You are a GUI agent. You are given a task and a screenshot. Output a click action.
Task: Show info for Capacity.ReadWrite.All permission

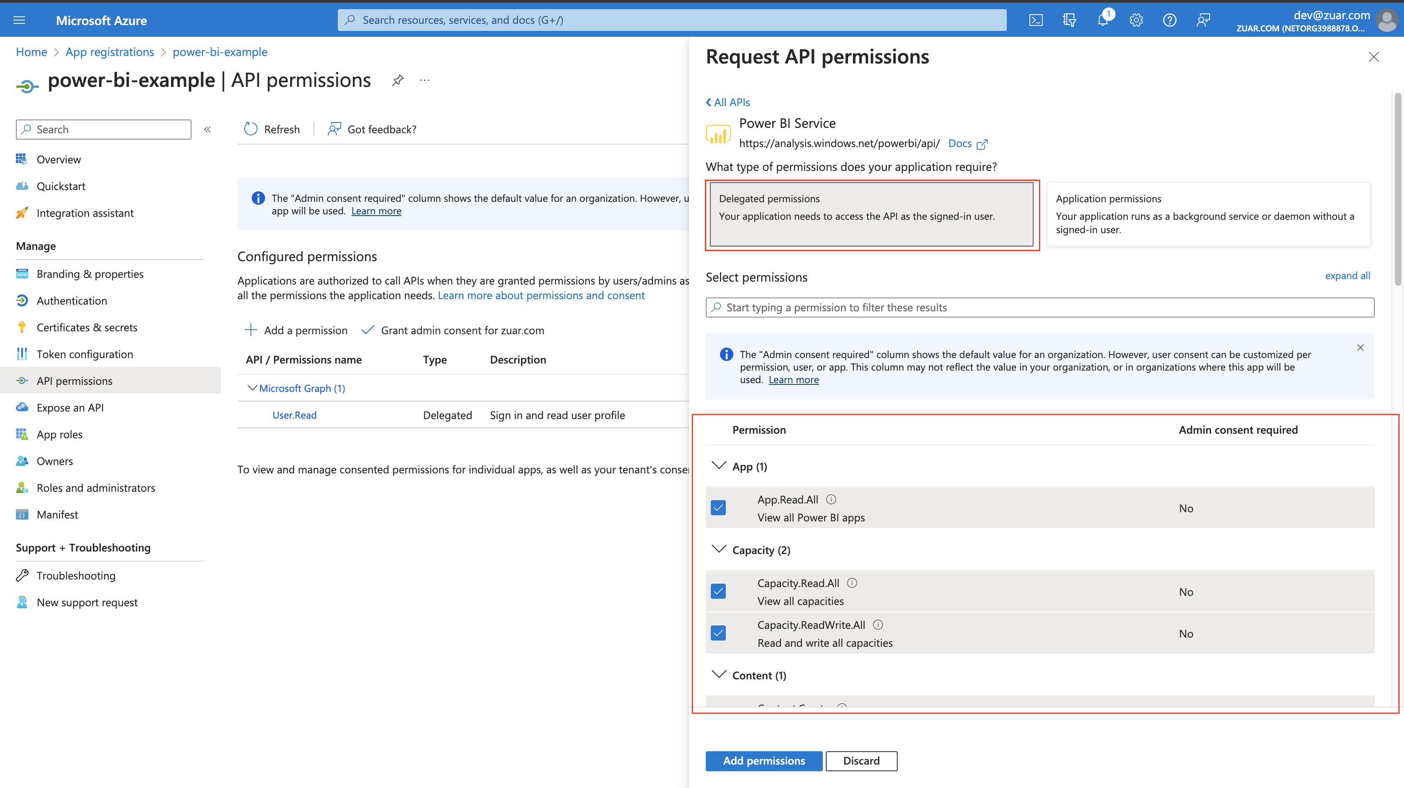pos(878,625)
